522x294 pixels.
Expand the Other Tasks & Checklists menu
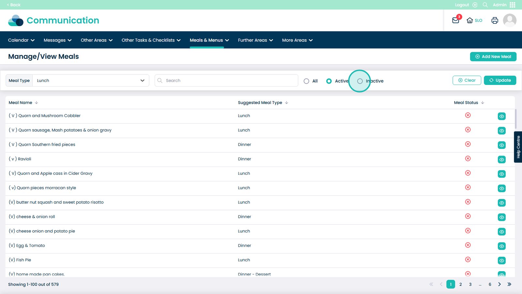(x=151, y=40)
